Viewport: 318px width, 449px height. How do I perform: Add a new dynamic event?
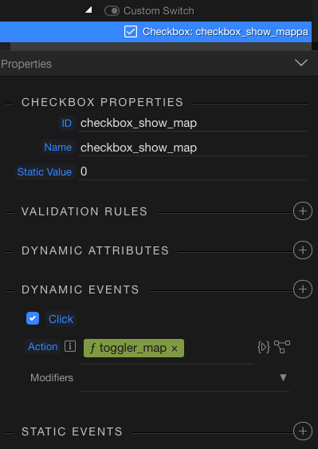tap(303, 289)
